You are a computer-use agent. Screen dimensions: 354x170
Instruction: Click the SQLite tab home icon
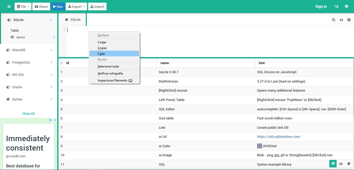click(67, 20)
